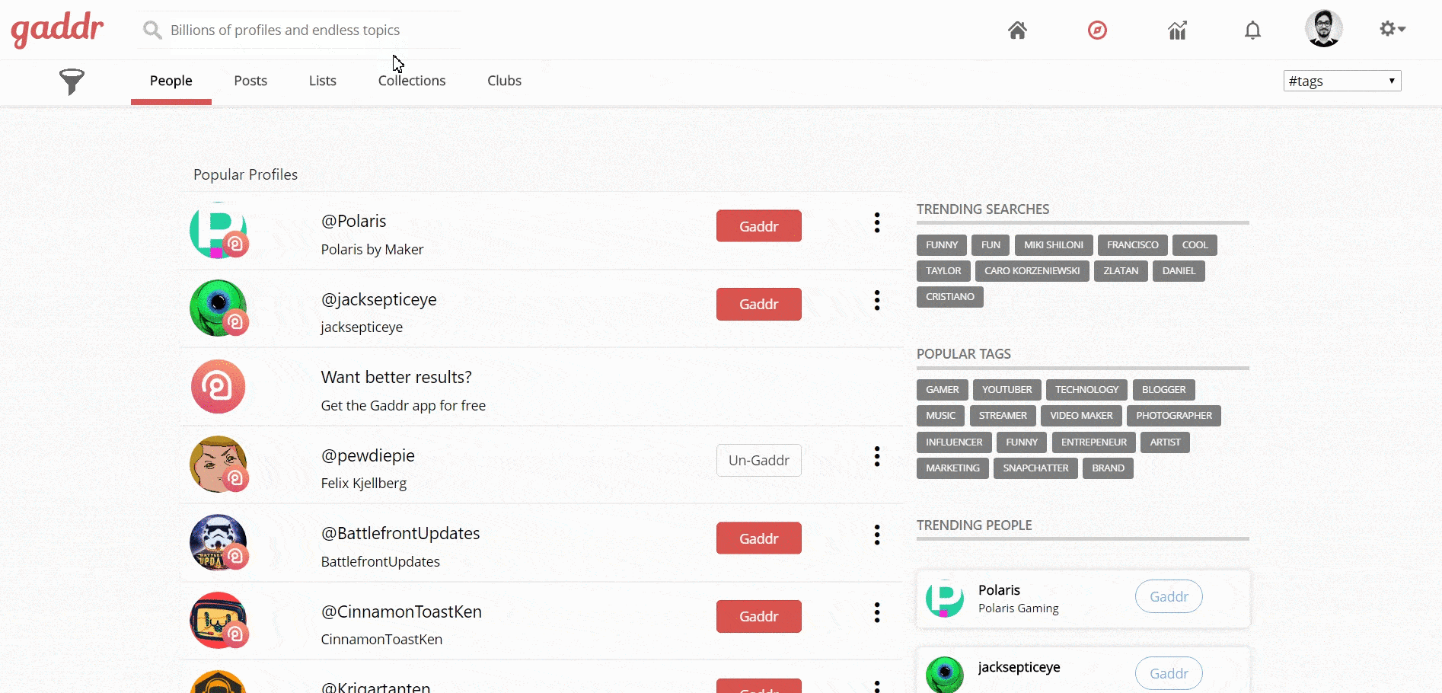
Task: Select the CRISTIANO trending search
Action: (x=950, y=297)
